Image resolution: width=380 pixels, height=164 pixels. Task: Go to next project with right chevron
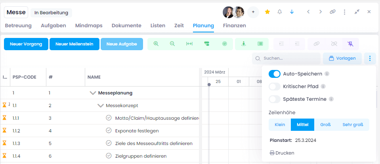(x=321, y=12)
